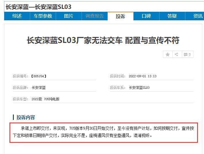
Task: Click the 投诉内容 section heading
Action: tap(26, 117)
